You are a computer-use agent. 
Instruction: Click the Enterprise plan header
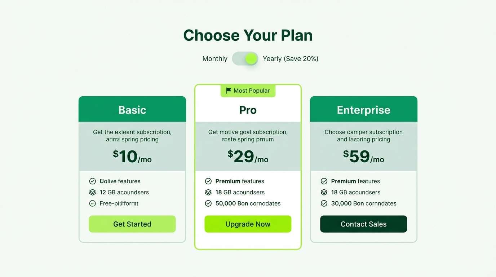363,110
